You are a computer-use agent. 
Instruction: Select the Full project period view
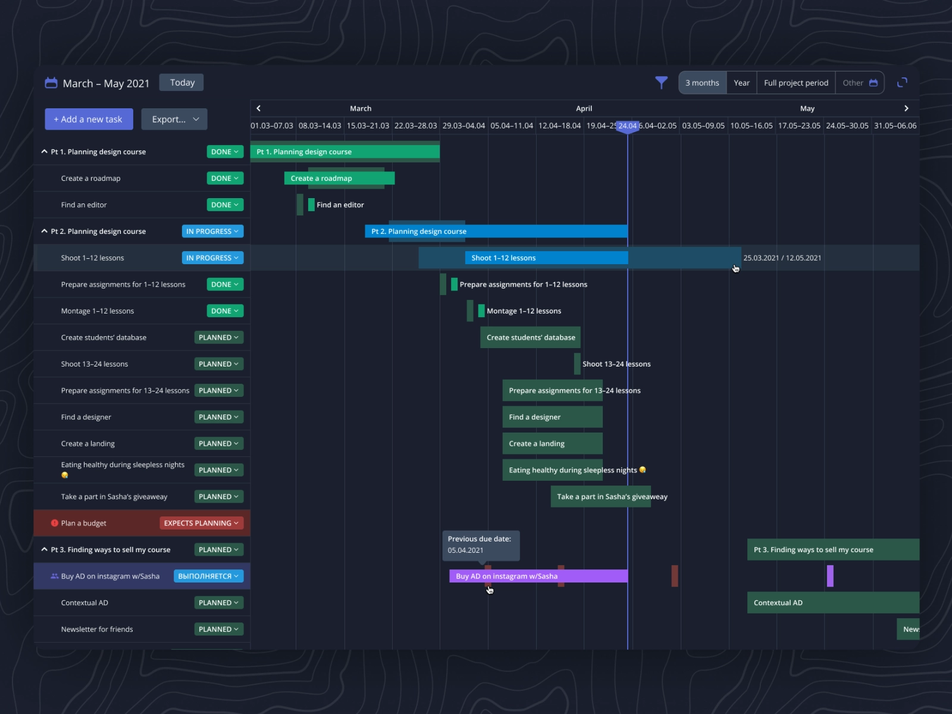point(796,83)
